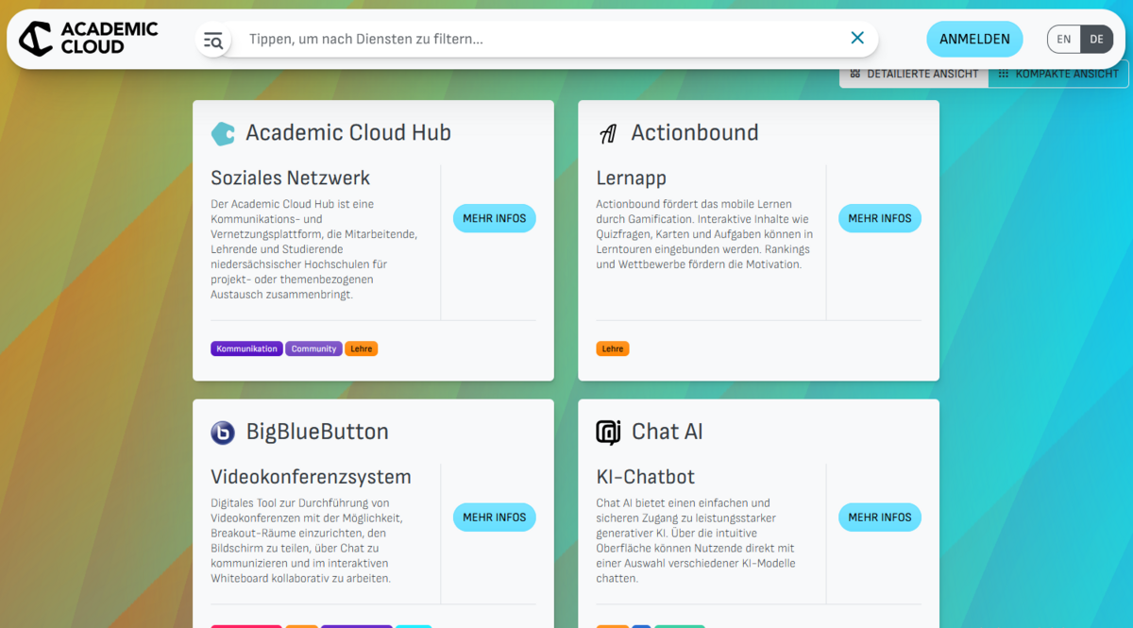Open Mehr Infos for Chat AI
Screen dimensions: 1133x628
tap(880, 518)
